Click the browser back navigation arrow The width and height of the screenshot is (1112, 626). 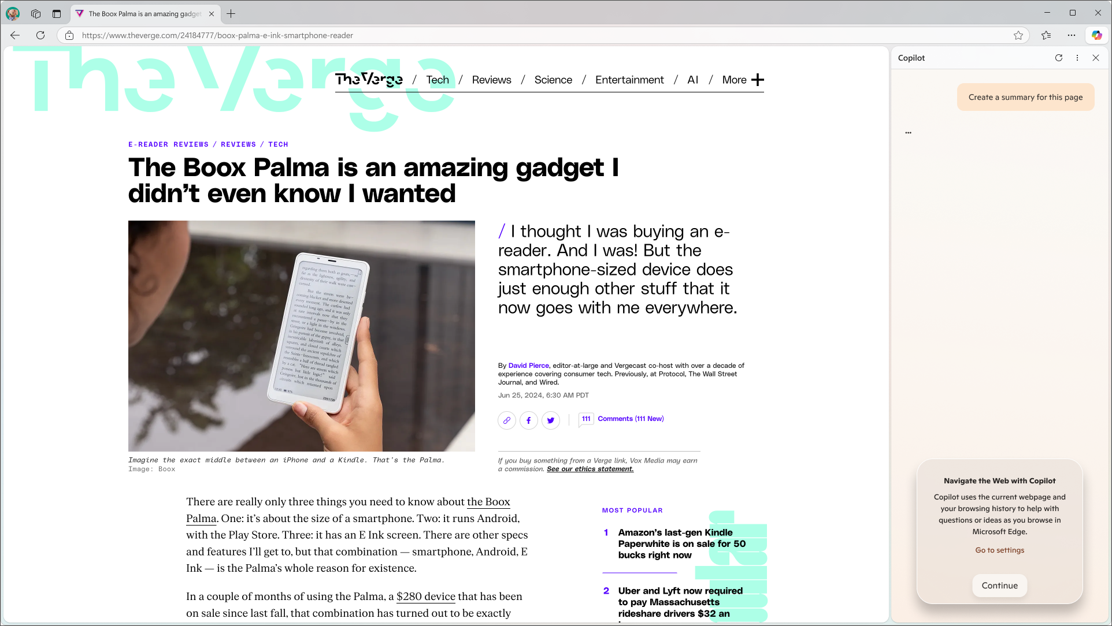[x=15, y=35]
